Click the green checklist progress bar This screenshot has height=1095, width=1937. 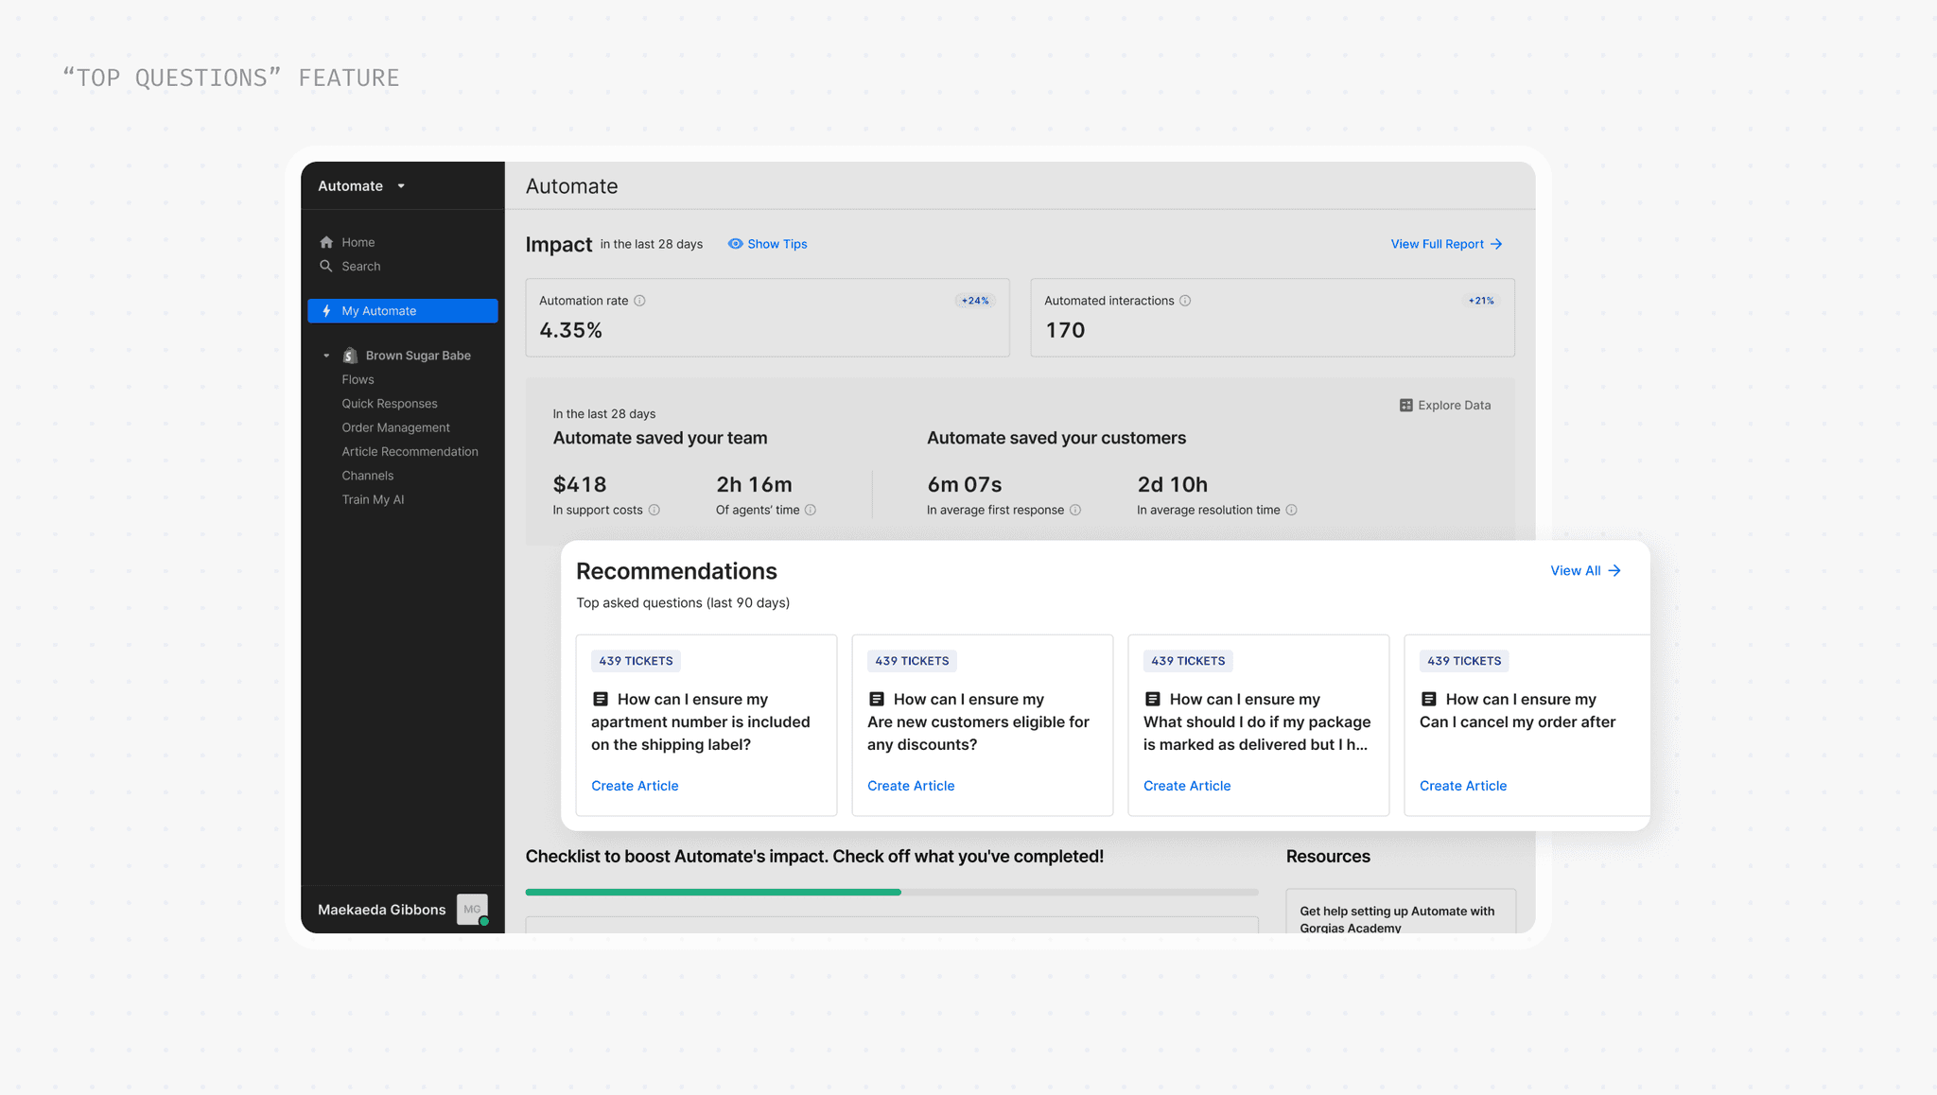pyautogui.click(x=713, y=892)
